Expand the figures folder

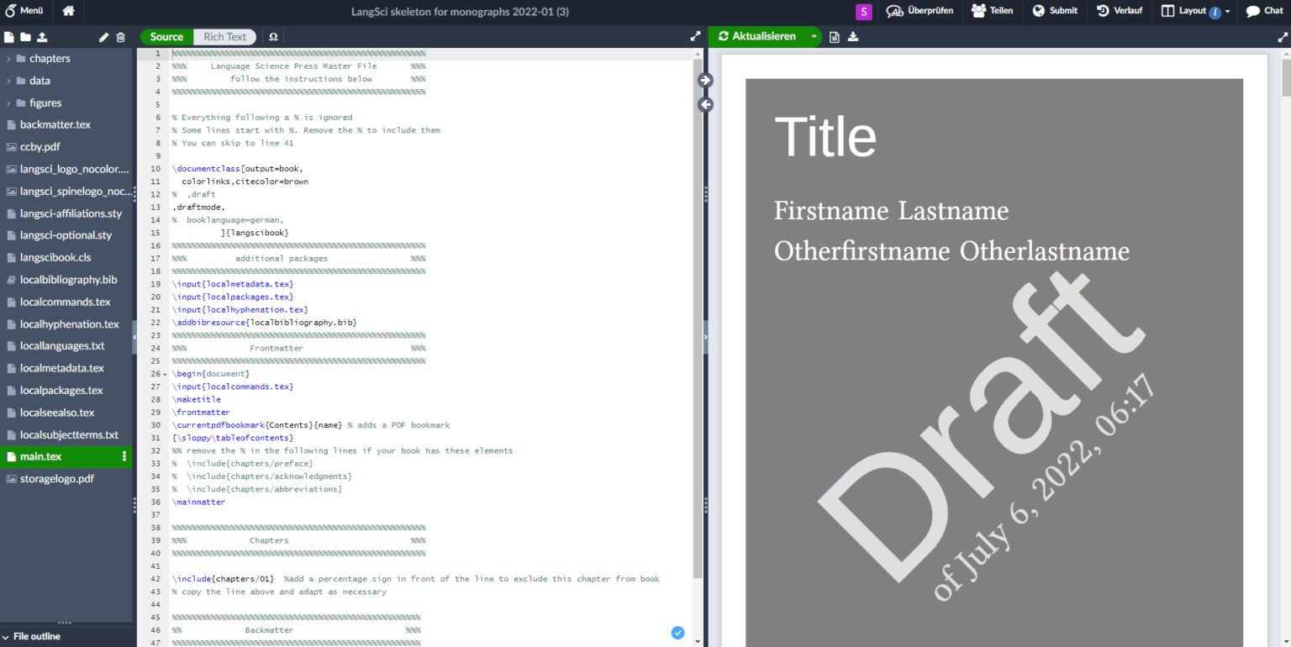(9, 103)
